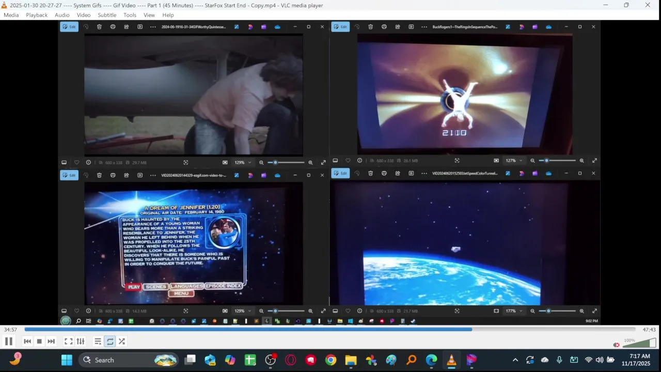Screen dimensions: 661x372
Task: Open Designer icon in GIFWorthyQuintesse window
Action: coord(250,27)
